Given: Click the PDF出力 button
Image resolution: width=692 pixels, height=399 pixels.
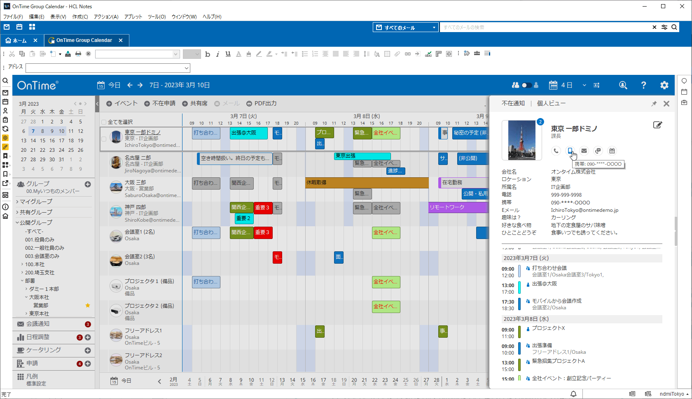Looking at the screenshot, I should click(262, 104).
